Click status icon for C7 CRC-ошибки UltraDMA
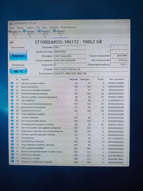The width and height of the screenshot is (143, 191). 13,148
